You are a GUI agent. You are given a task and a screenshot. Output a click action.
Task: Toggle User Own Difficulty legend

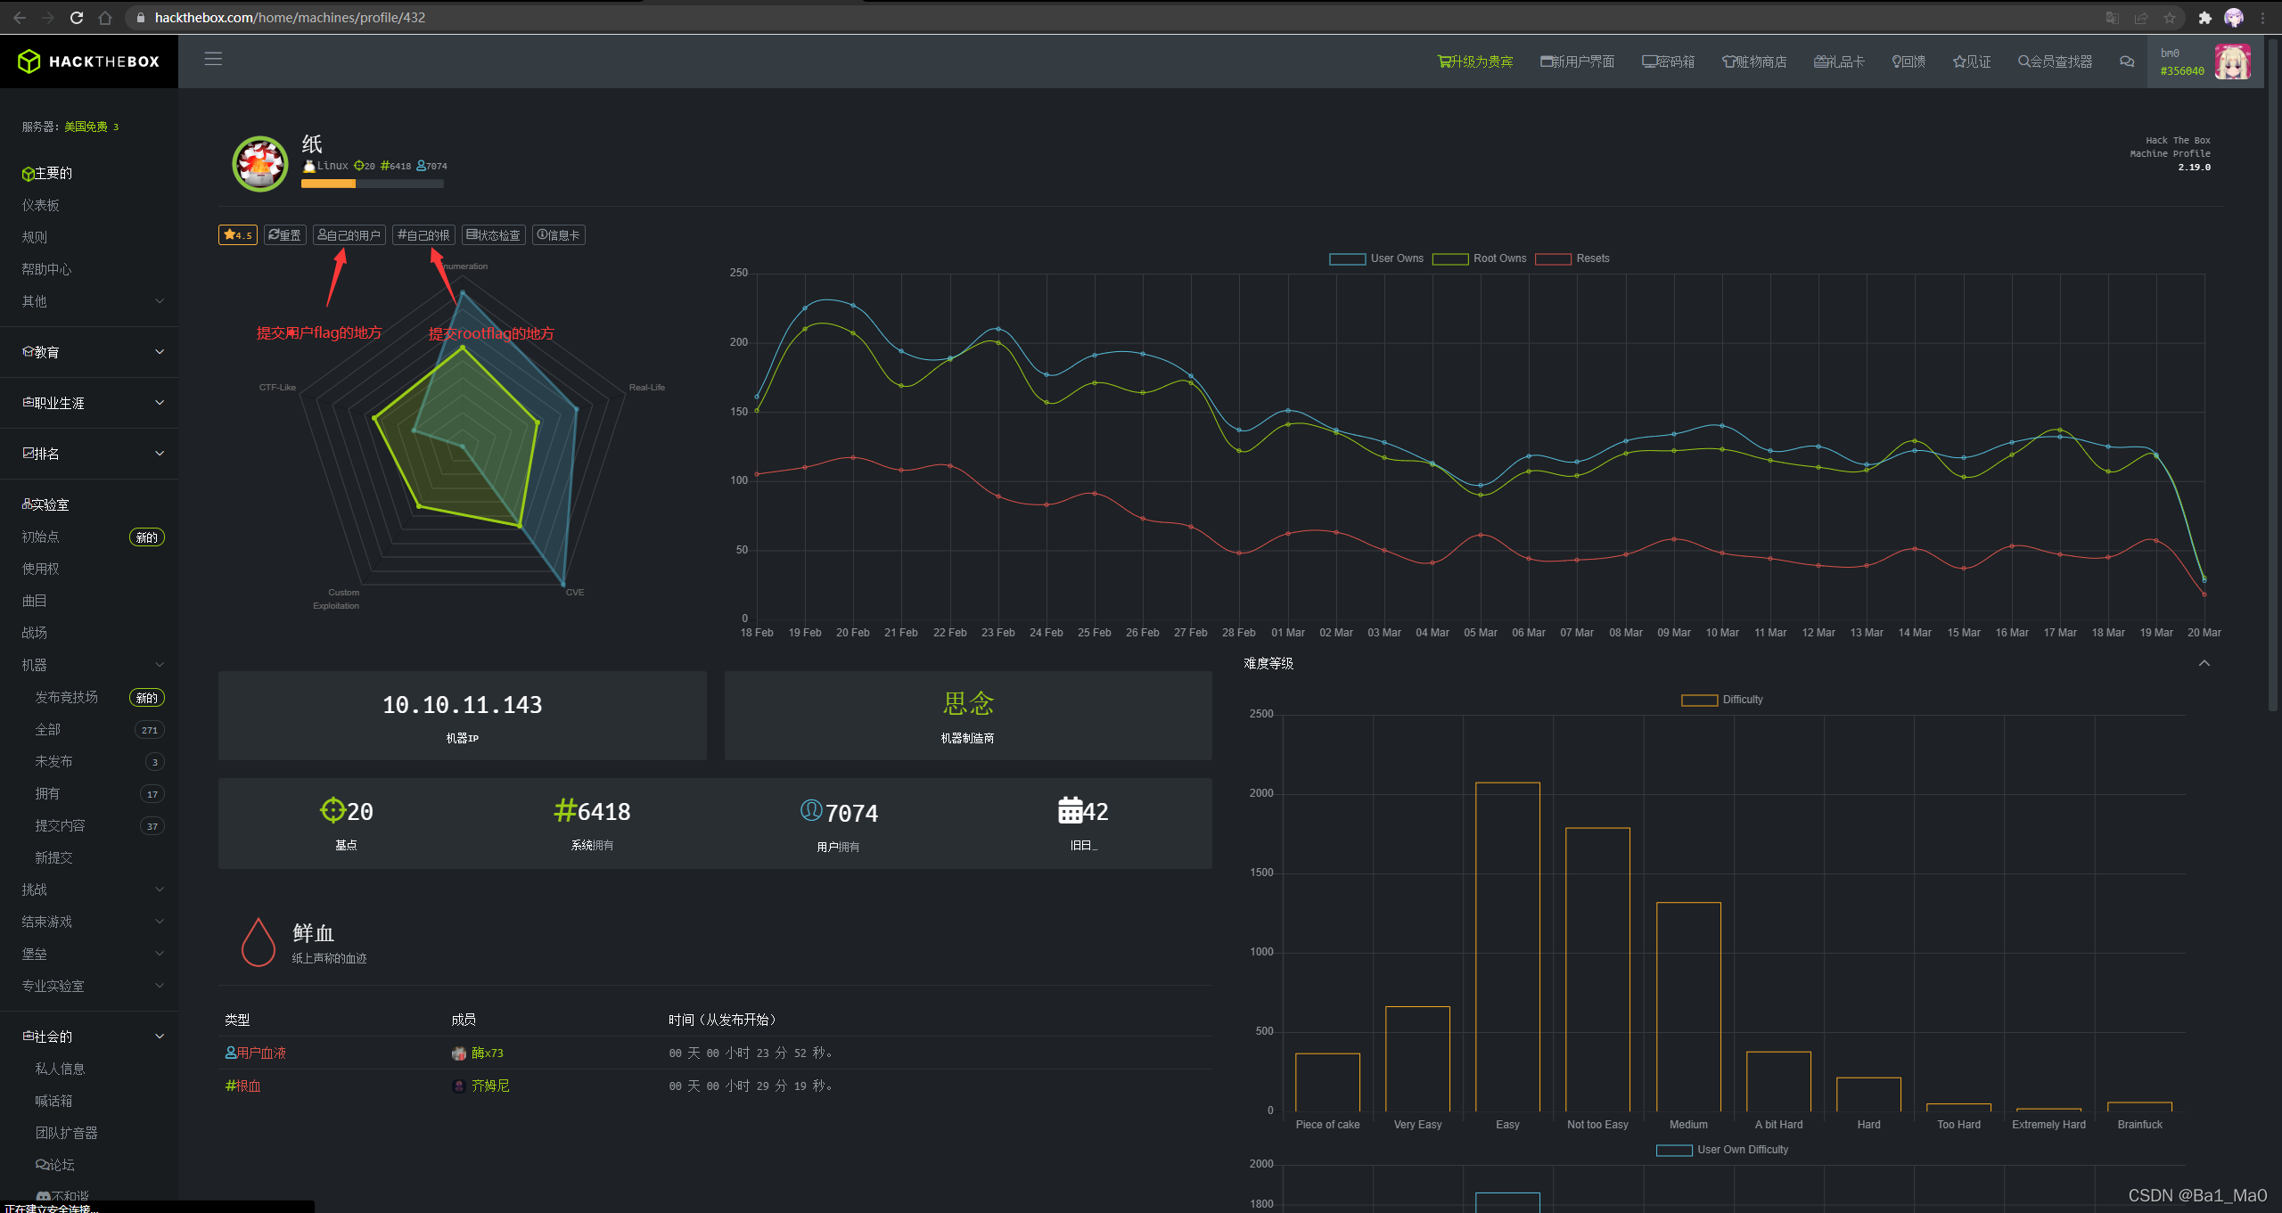coord(1722,1150)
